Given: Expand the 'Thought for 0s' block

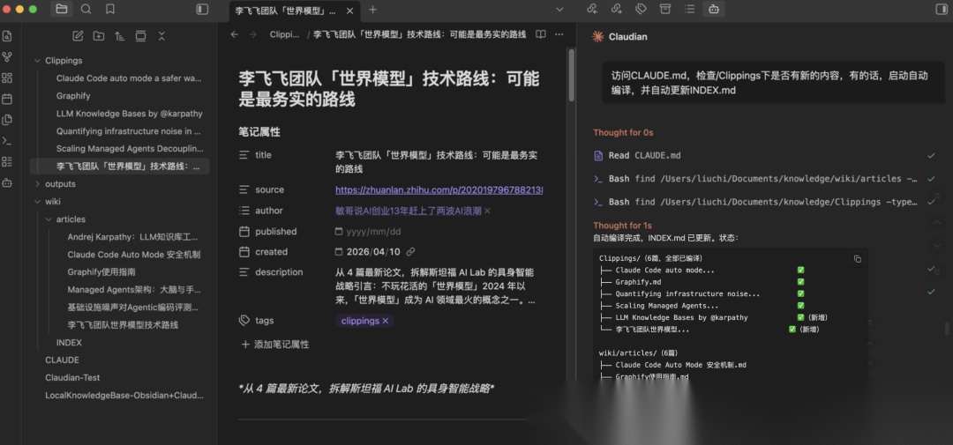Looking at the screenshot, I should [623, 132].
